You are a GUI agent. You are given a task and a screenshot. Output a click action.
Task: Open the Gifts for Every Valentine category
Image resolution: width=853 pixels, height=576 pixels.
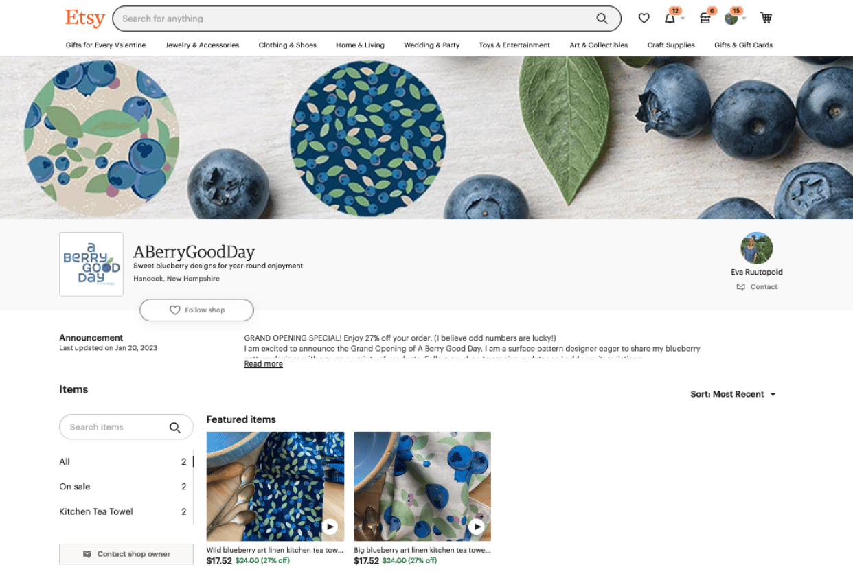106,45
